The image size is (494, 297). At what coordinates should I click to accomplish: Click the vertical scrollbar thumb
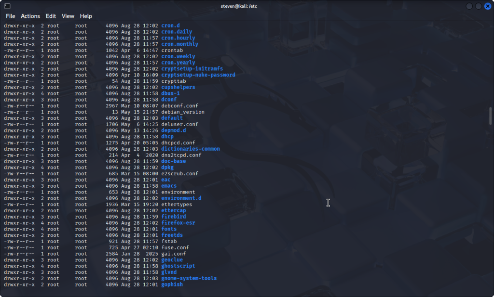click(x=491, y=116)
